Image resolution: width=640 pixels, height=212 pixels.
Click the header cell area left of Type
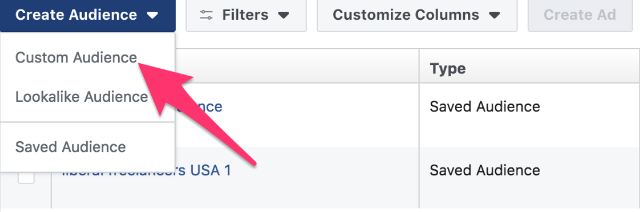tap(297, 66)
